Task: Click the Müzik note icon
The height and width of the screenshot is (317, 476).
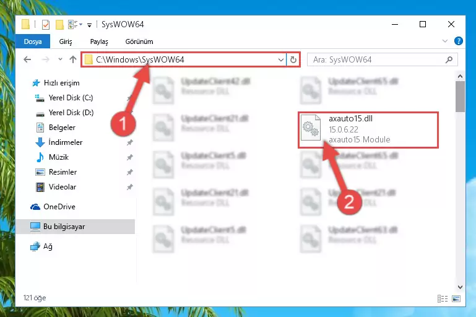Action: point(40,157)
